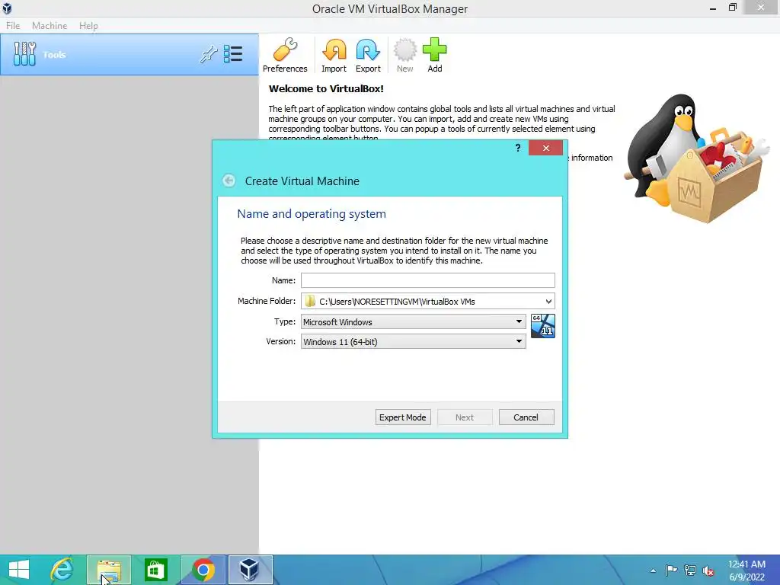
Task: Expand the Machine Folder dropdown
Action: (x=548, y=302)
